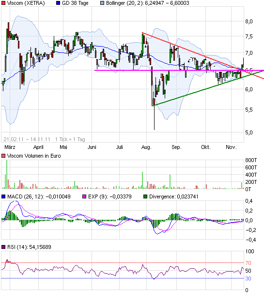Viewport: 264px width, 294px height.
Task: Click the 0,4 MACD axis label
Action: pos(249,201)
